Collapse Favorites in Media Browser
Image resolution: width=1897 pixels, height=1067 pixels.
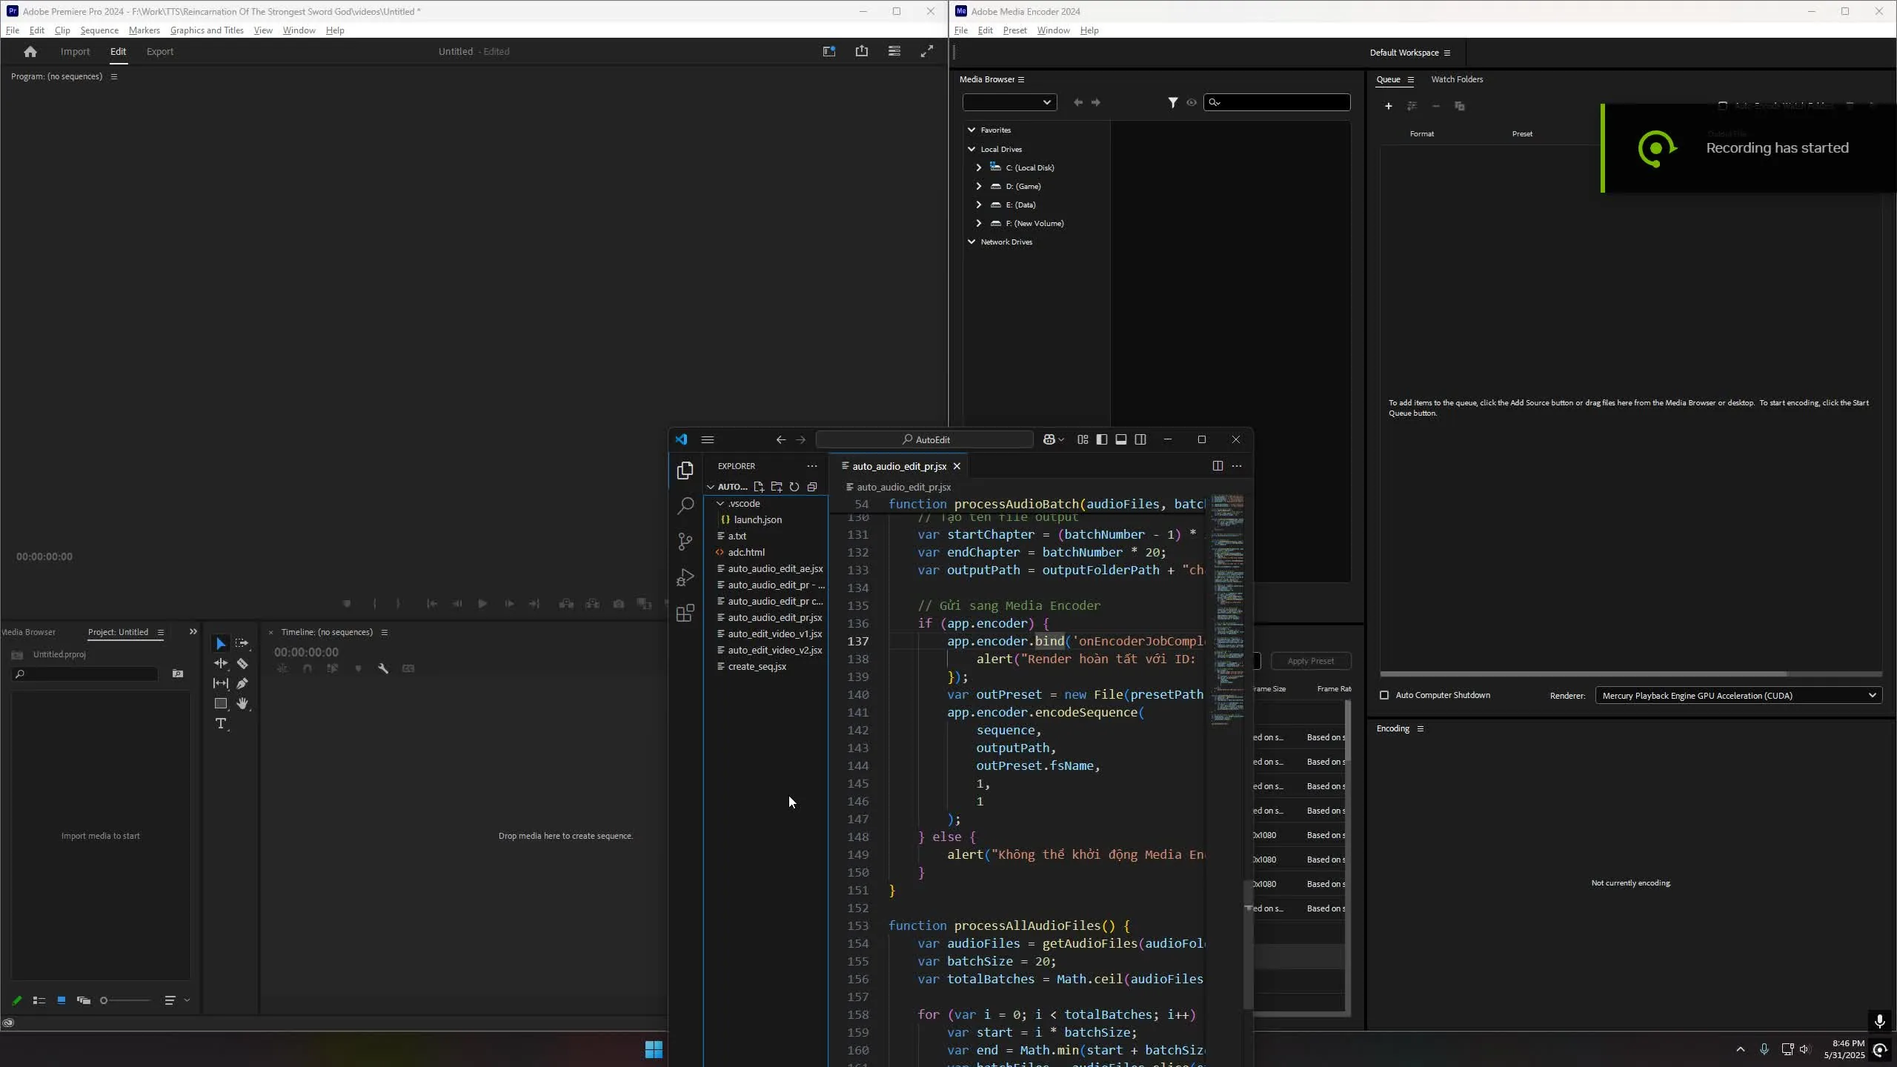[971, 130]
